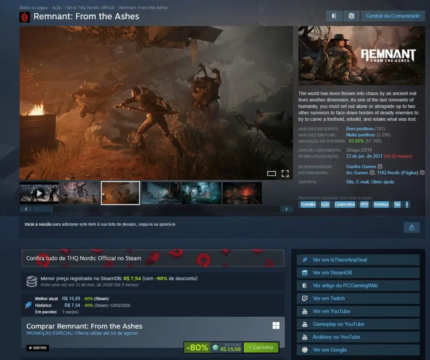Open Central da Comunidade
This screenshot has height=360, width=430.
tap(393, 16)
